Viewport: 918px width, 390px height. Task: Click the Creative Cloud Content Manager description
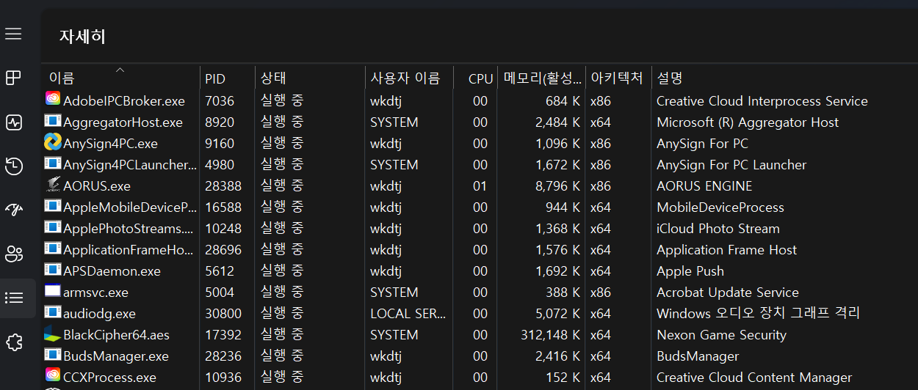[x=754, y=378]
